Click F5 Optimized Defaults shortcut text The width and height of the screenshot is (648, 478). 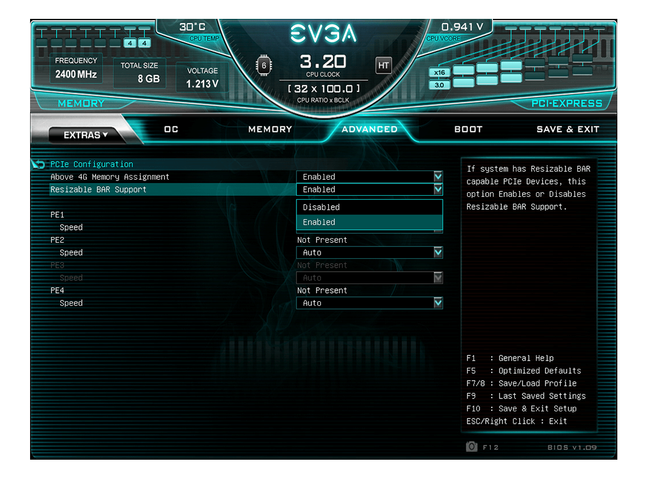[524, 371]
